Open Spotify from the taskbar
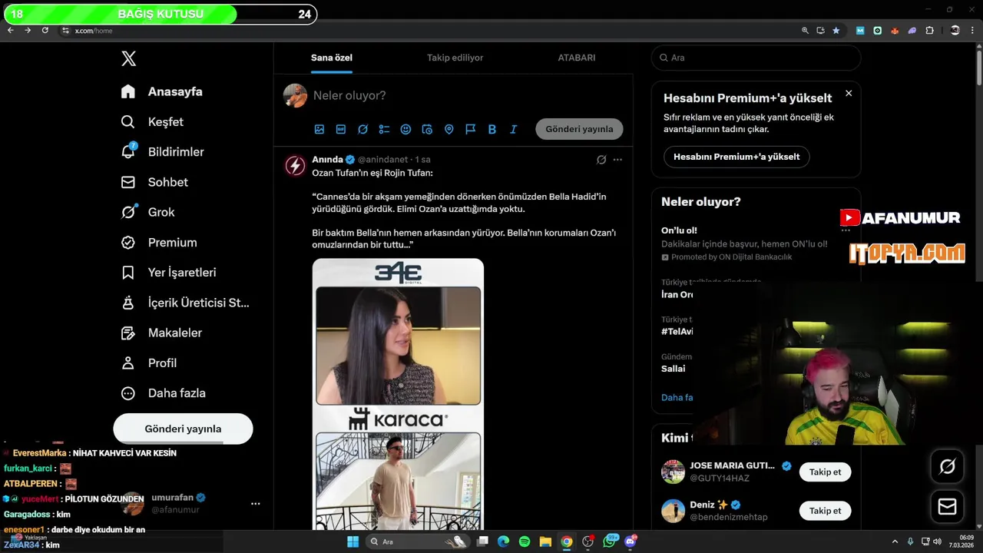 [525, 541]
